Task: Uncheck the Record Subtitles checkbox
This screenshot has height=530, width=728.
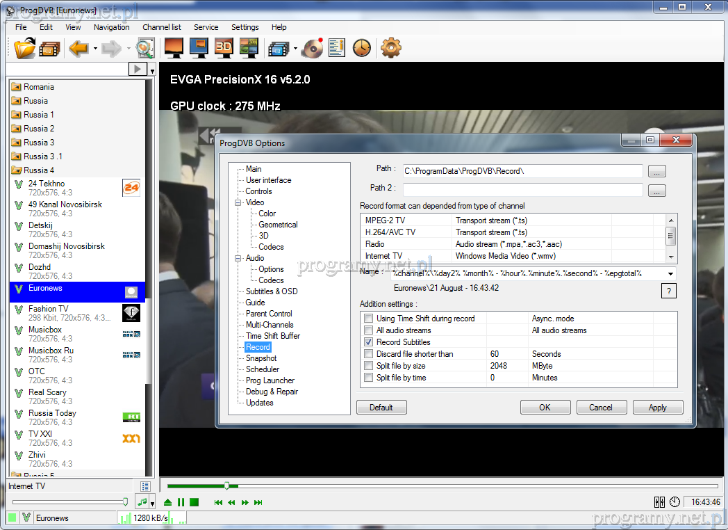Action: pyautogui.click(x=369, y=342)
